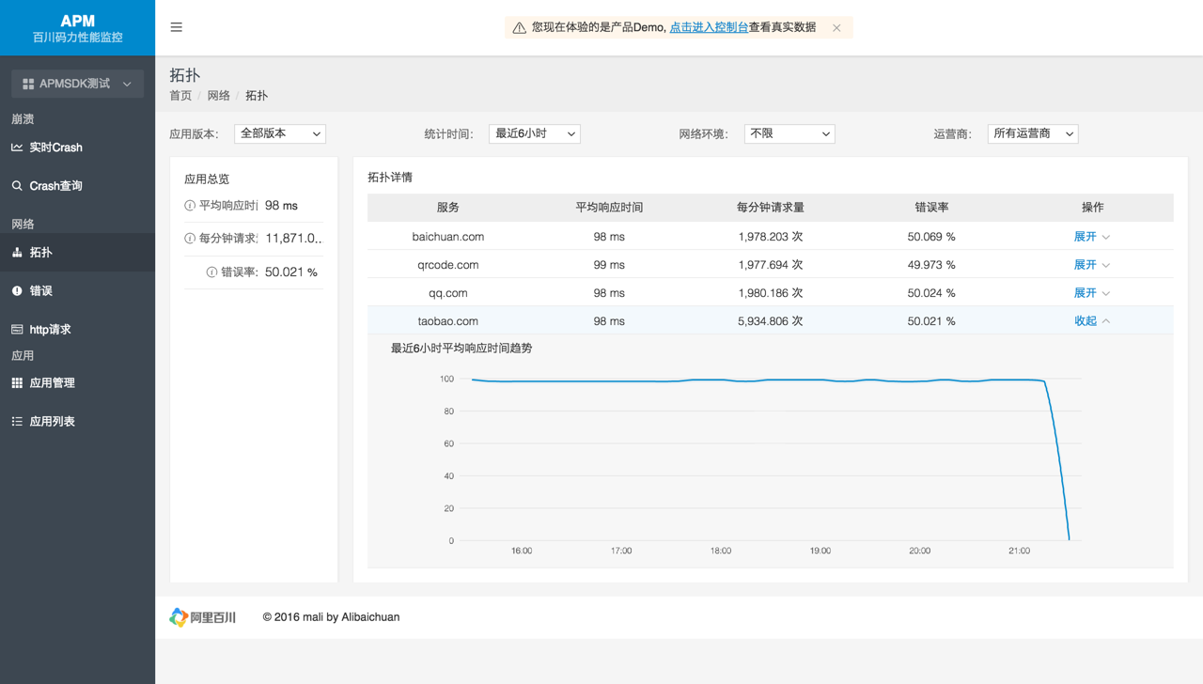This screenshot has width=1203, height=684.
Task: Click the APM 百川码力性能监控 header logo
Action: [77, 28]
